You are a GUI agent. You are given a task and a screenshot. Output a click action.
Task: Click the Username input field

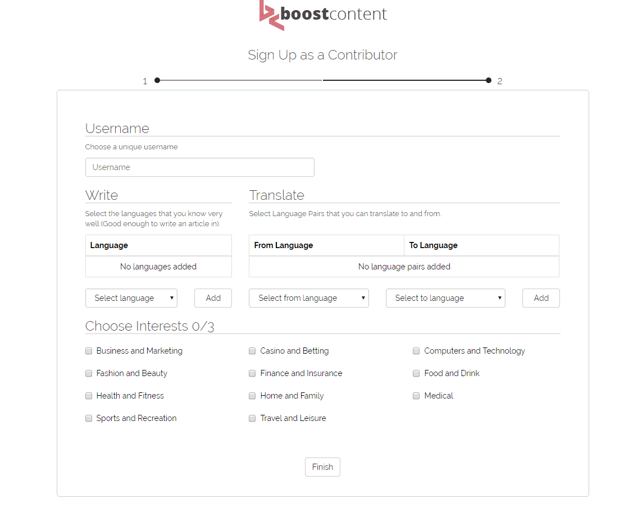[x=199, y=167]
